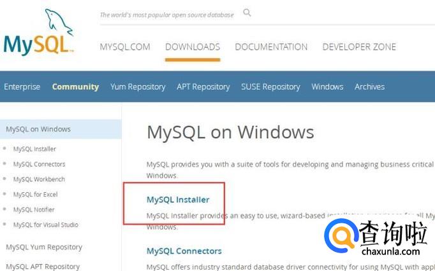
Task: Open MySQL Connectors in the sidebar
Action: coord(39,164)
